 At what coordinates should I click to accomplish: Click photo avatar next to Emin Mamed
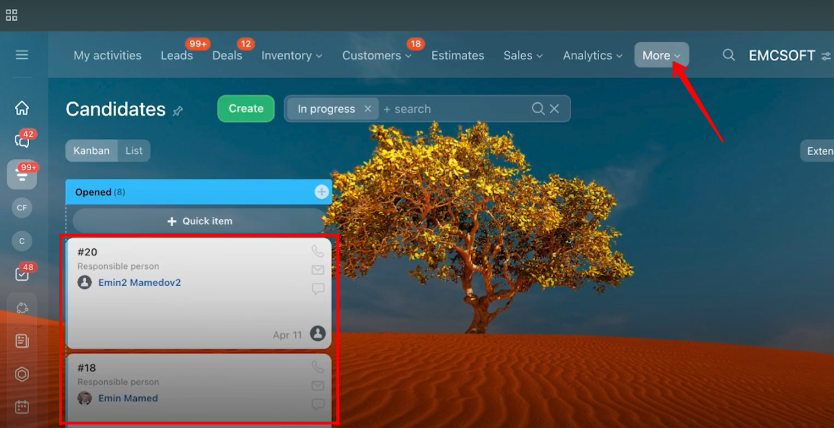(85, 398)
